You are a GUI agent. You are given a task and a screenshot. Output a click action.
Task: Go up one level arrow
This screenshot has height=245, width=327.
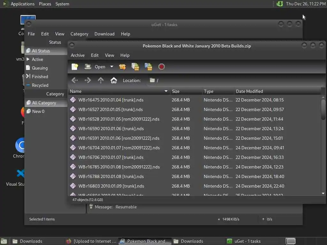(x=101, y=80)
